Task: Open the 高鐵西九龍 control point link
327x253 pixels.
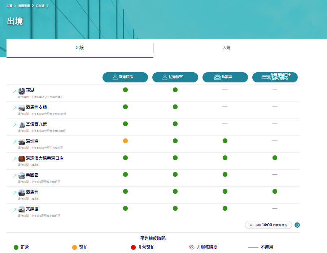Action: pyautogui.click(x=36, y=124)
